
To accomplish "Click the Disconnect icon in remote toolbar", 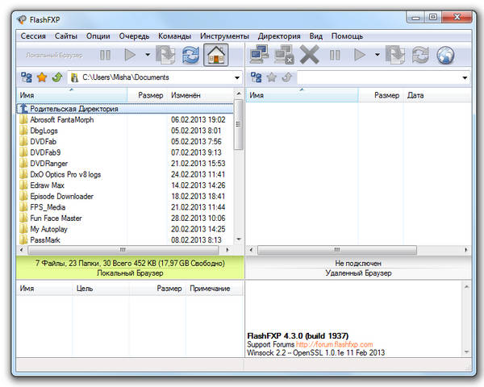I will point(283,56).
